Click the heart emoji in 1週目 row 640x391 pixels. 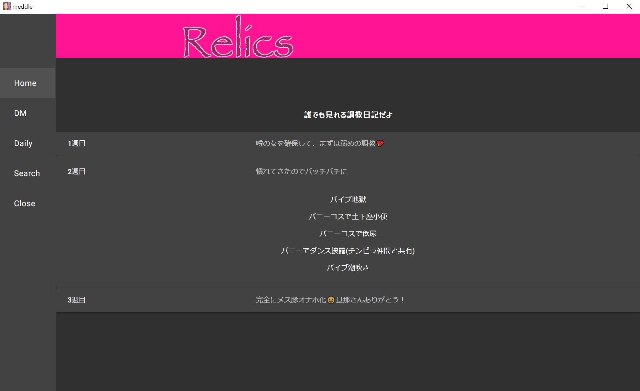point(380,144)
